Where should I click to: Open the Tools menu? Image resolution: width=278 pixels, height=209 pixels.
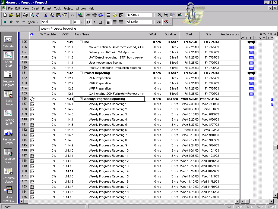[57, 8]
